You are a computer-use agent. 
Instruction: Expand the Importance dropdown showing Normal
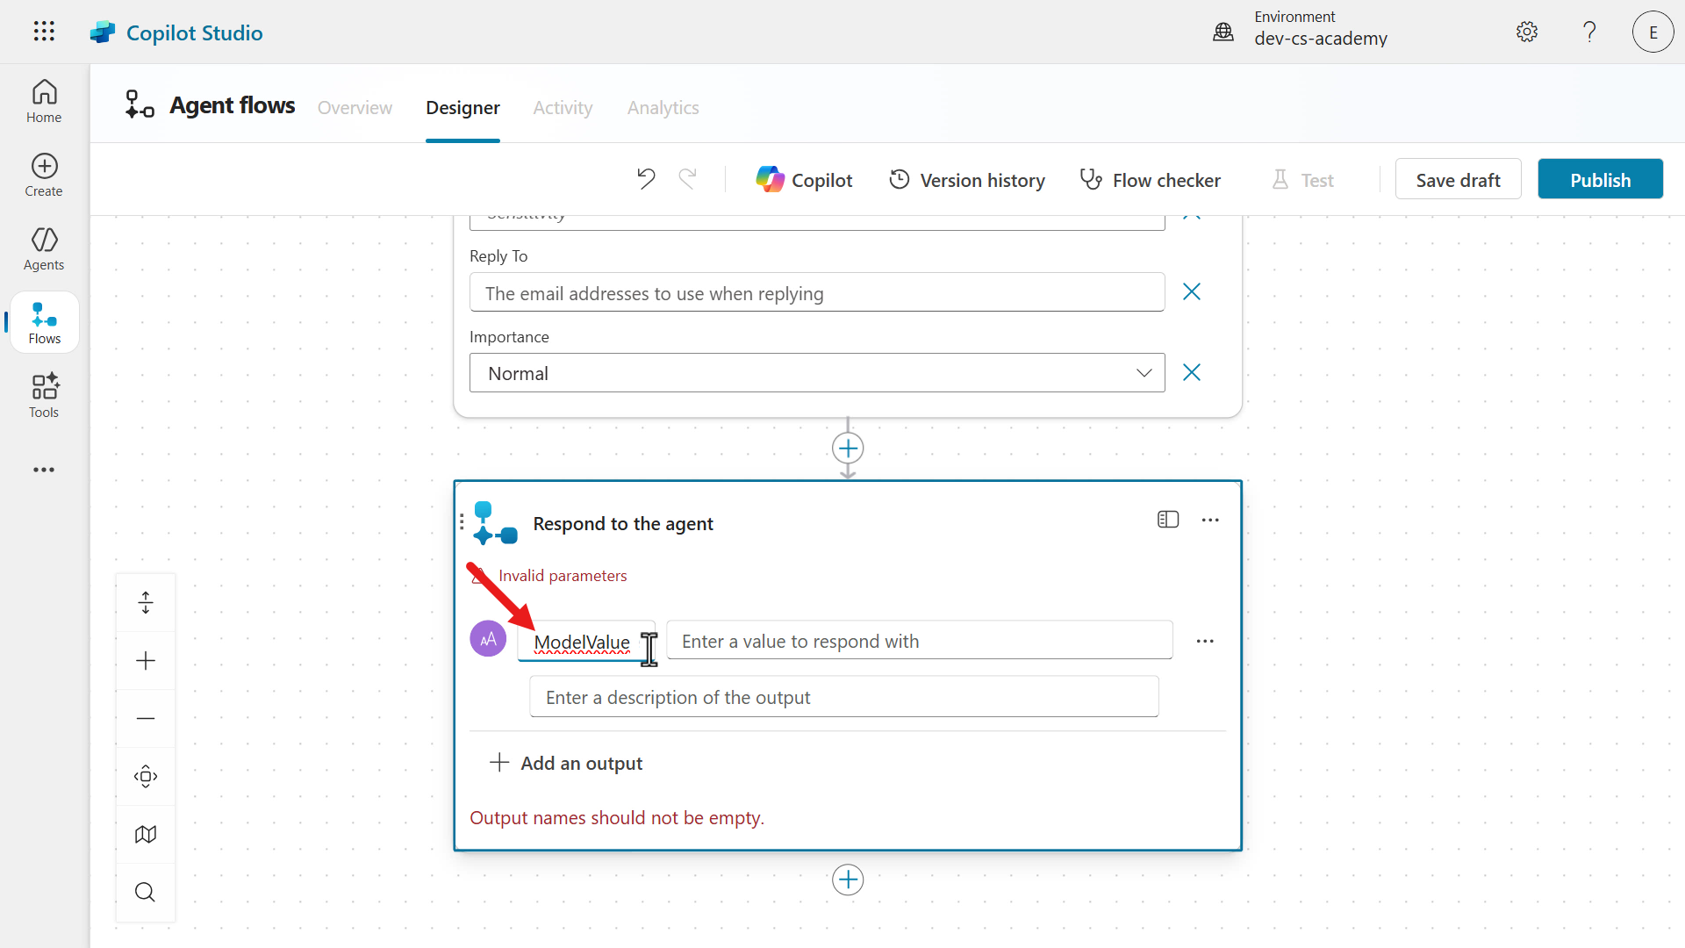pyautogui.click(x=1144, y=373)
